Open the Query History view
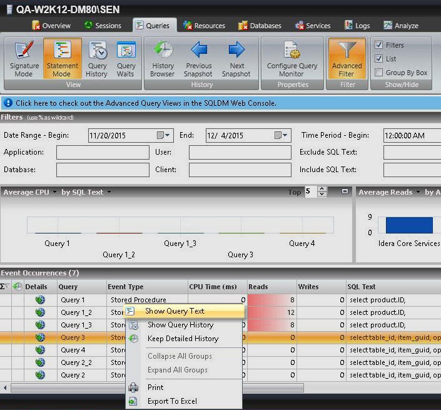The width and height of the screenshot is (441, 410). coord(97,58)
